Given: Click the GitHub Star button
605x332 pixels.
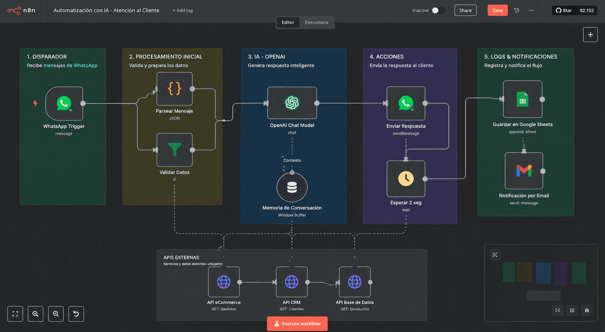Looking at the screenshot, I should [564, 10].
